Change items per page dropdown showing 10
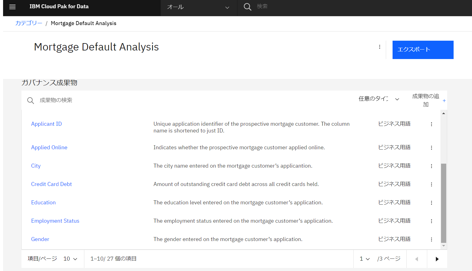The image size is (472, 271). pos(70,259)
